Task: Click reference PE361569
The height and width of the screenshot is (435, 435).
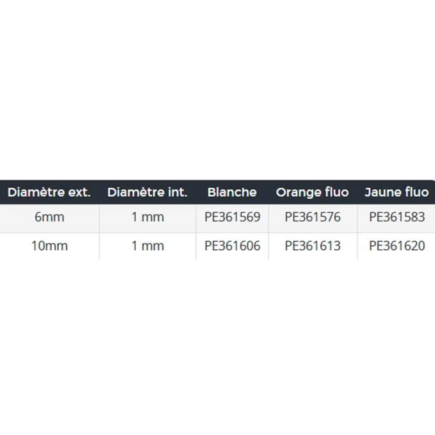Action: (x=232, y=217)
